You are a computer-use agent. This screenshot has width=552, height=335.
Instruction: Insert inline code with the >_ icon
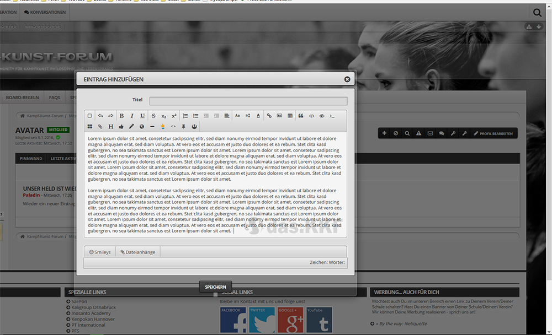(x=332, y=116)
